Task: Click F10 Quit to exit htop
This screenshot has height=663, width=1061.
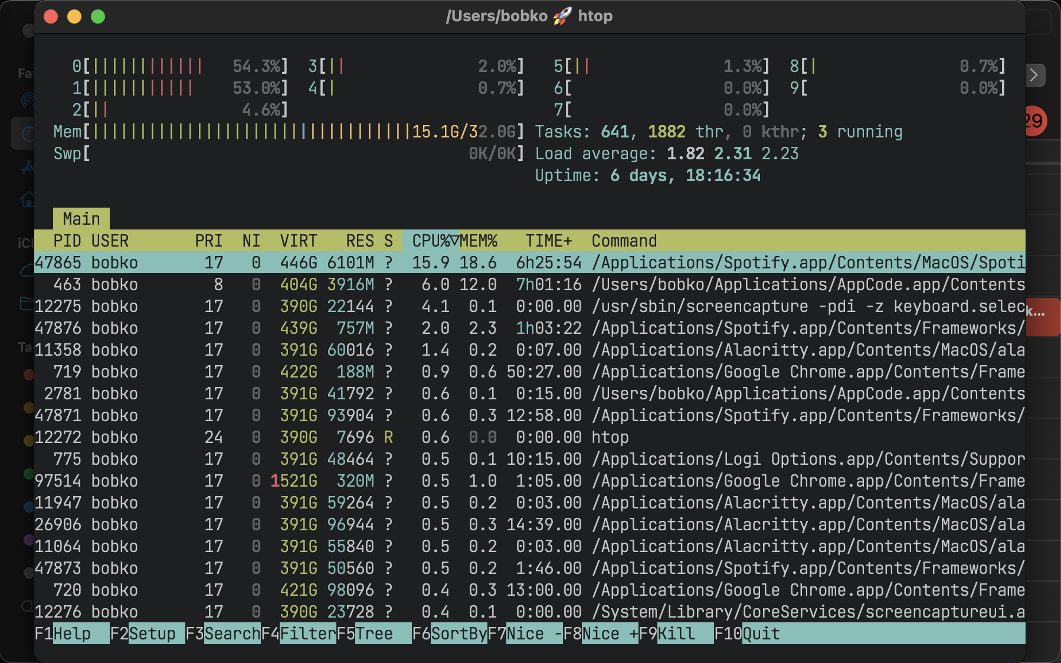Action: click(747, 634)
